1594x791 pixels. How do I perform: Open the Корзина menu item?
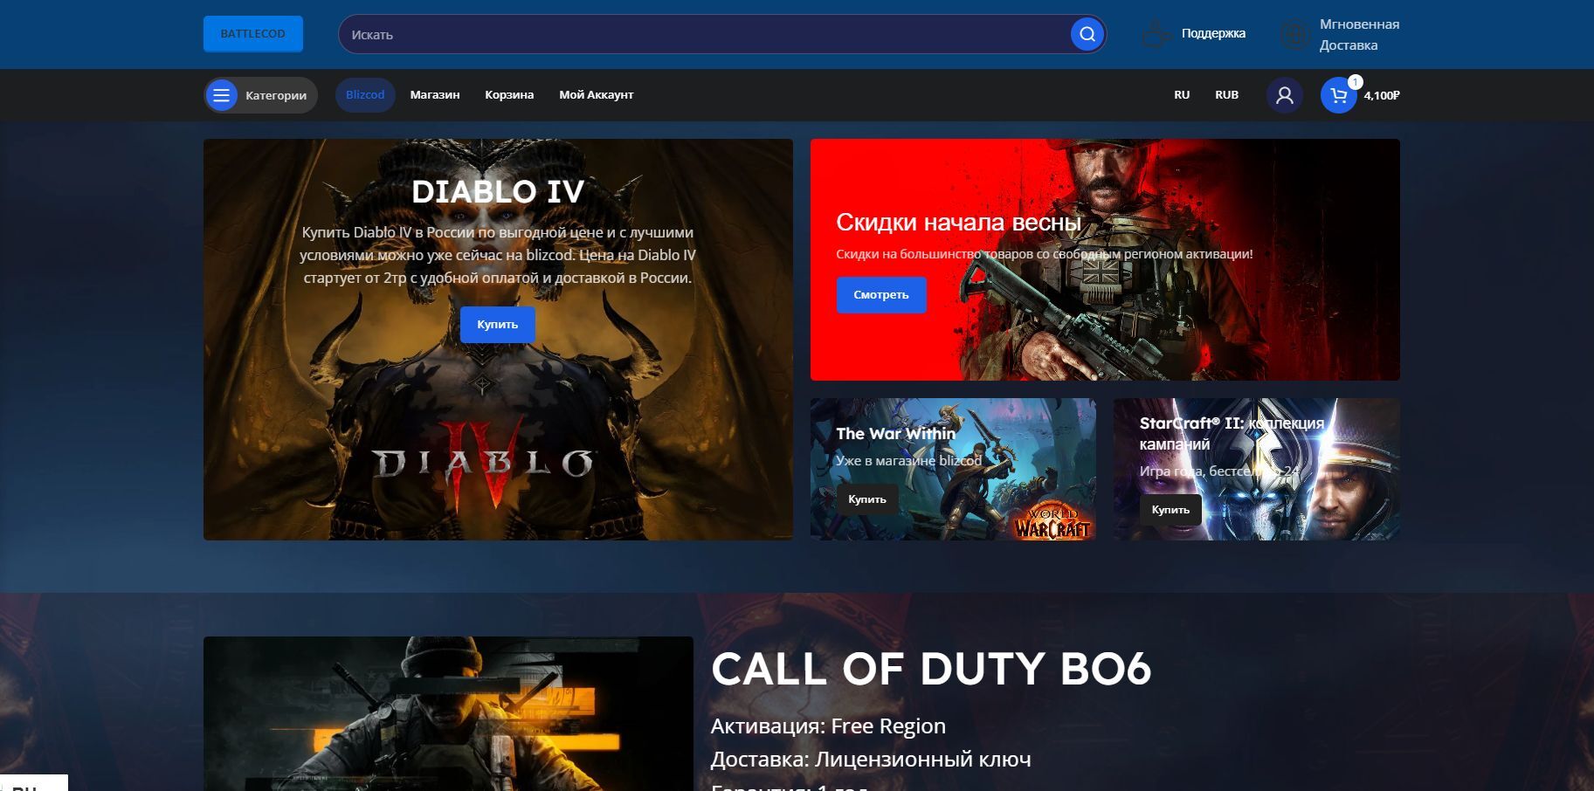tap(509, 94)
